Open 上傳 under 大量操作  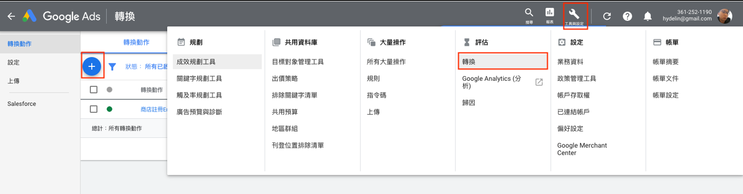[374, 112]
